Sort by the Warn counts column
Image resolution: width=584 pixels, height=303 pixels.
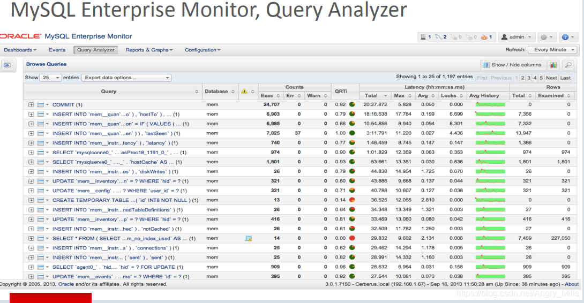317,96
